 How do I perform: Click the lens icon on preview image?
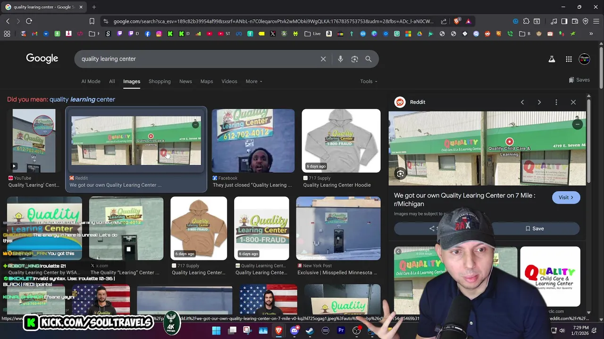click(x=400, y=174)
